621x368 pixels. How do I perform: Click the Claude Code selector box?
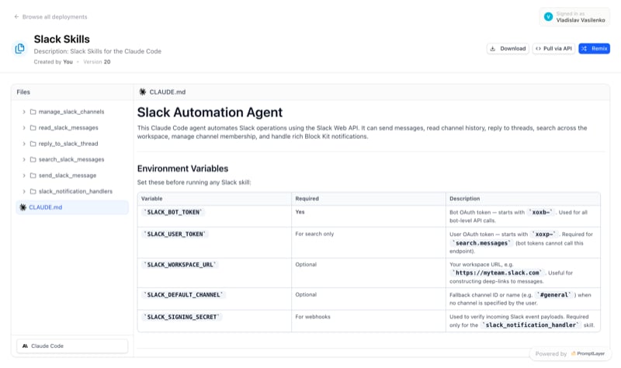tap(72, 345)
